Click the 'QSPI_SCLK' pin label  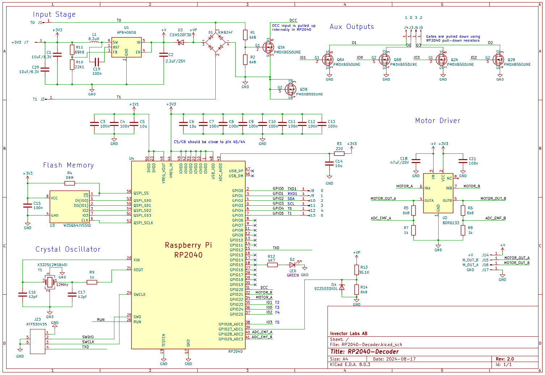point(143,223)
